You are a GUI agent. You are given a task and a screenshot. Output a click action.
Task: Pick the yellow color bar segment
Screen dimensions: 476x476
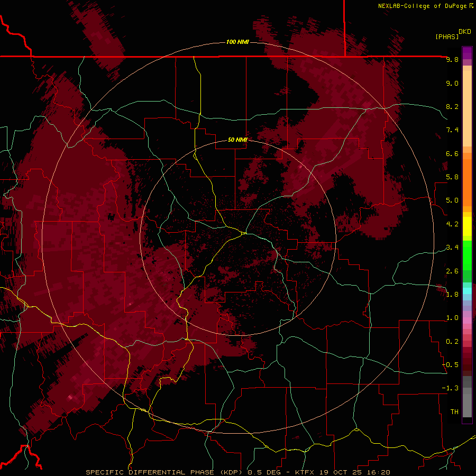467,226
